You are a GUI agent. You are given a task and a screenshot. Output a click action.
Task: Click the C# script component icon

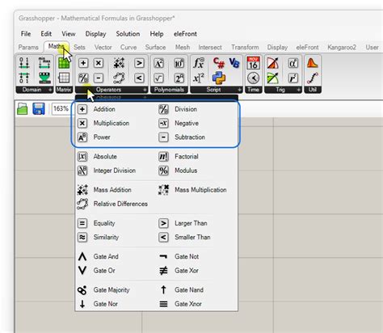click(x=219, y=63)
